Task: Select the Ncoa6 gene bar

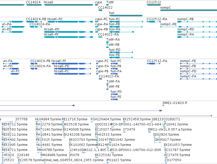Action: click(68, 5)
